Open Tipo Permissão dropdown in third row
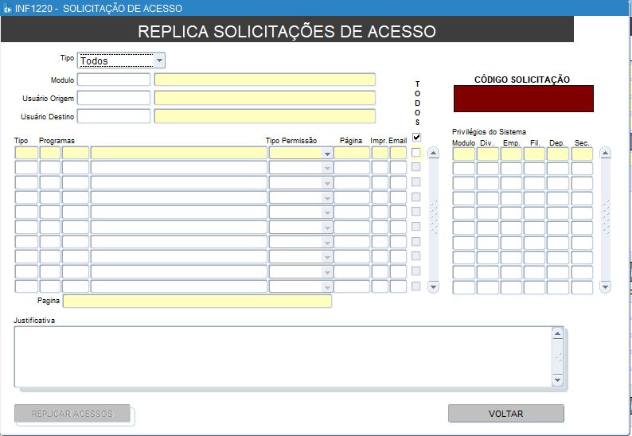 coord(327,183)
